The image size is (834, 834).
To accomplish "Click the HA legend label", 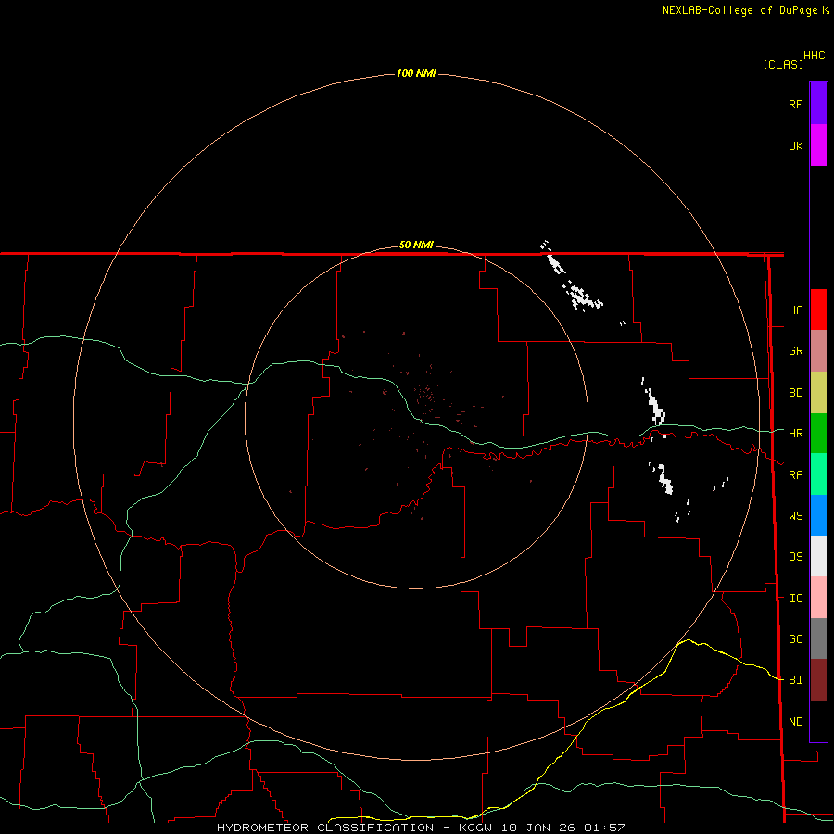I will point(795,310).
